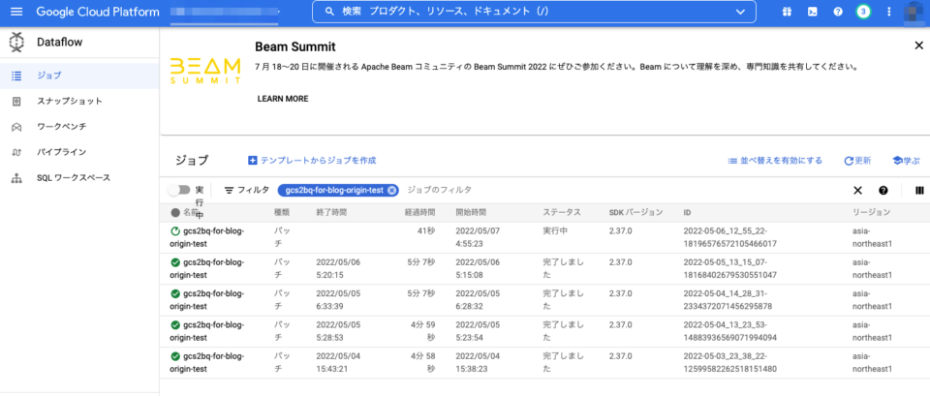Click the Beam Summit logo
The width and height of the screenshot is (930, 396).
(205, 71)
